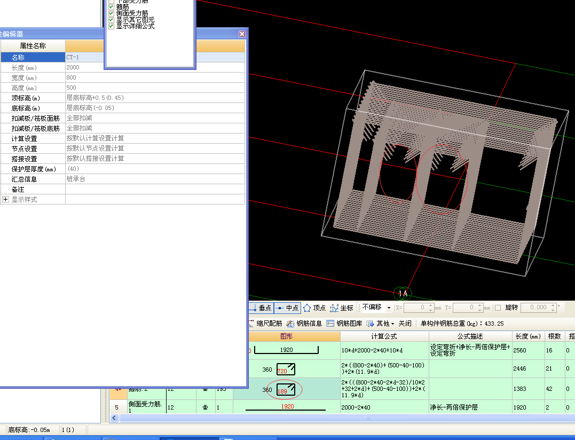Viewport: 575px width, 440px height.
Task: Click the rebar table scroll-left arrow
Action: pos(114,418)
